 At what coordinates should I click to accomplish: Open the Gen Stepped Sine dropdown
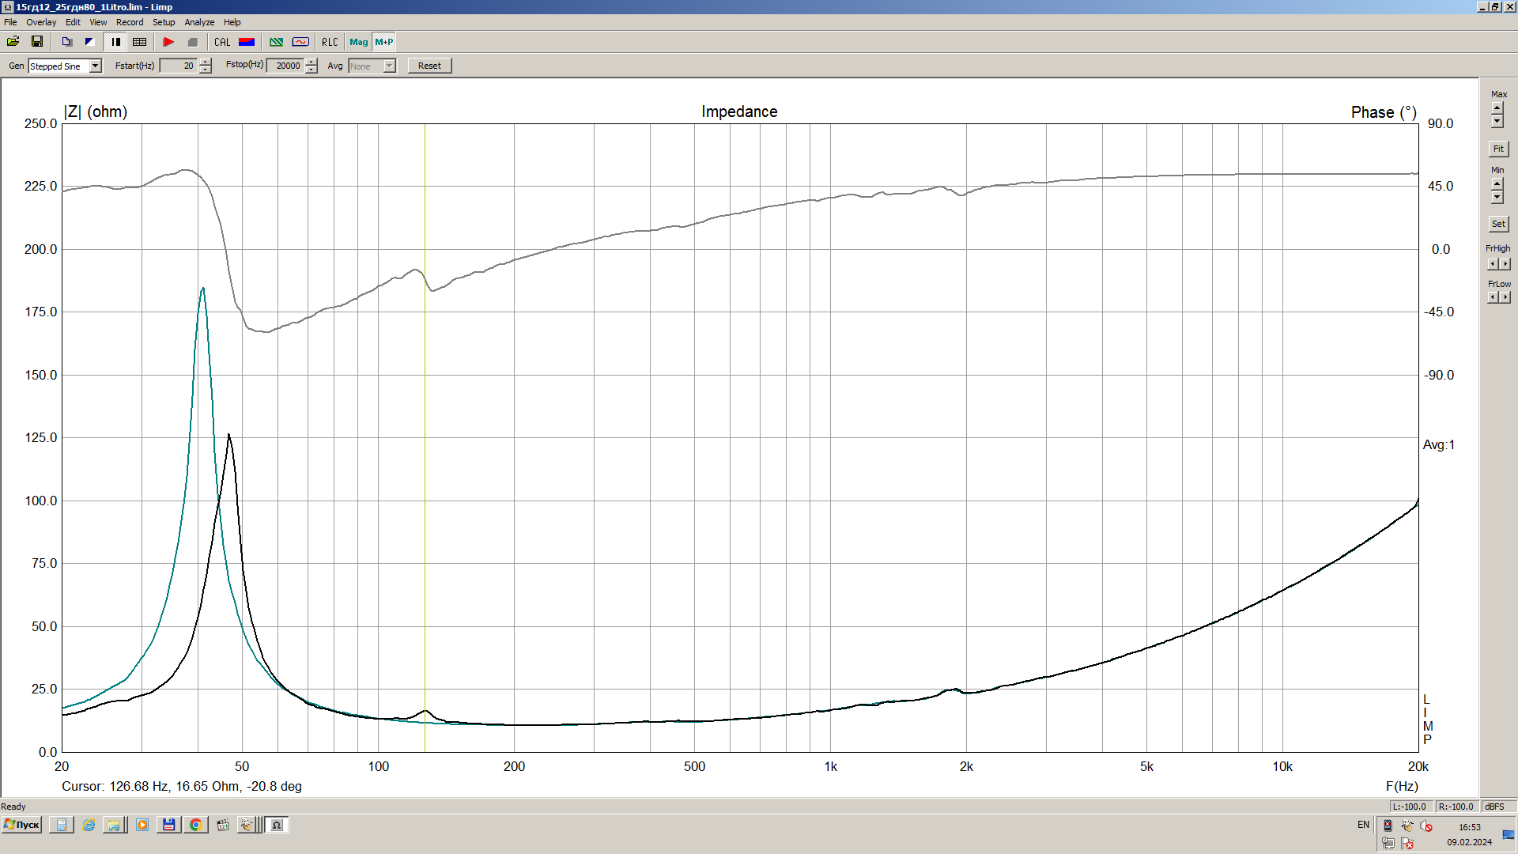(96, 66)
